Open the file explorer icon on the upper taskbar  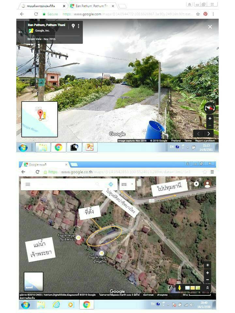pyautogui.click(x=43, y=147)
